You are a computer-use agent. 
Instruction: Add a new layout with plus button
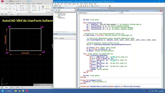point(22,87)
